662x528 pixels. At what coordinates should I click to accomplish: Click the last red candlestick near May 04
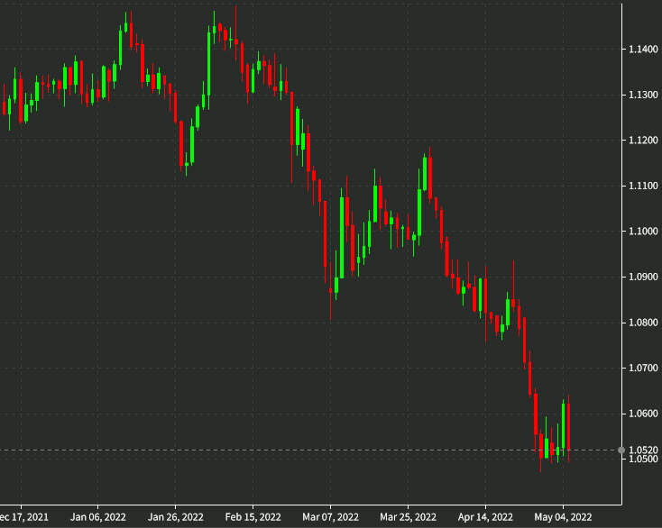(569, 427)
